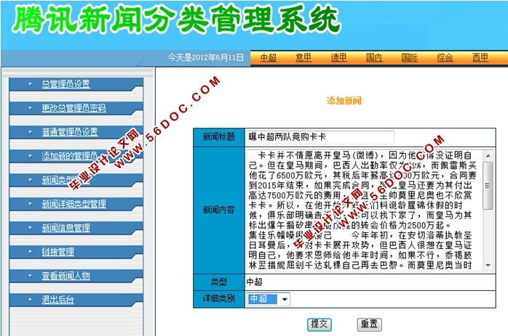Open the 意甲 category tab
The image size is (508, 336).
click(303, 58)
